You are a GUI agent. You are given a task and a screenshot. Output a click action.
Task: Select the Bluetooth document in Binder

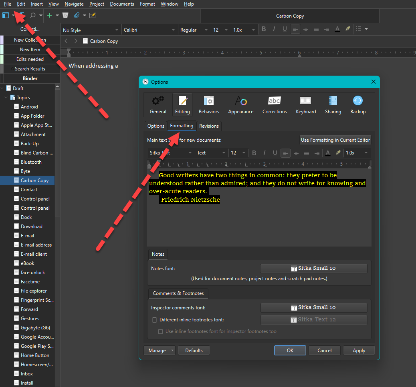click(31, 162)
